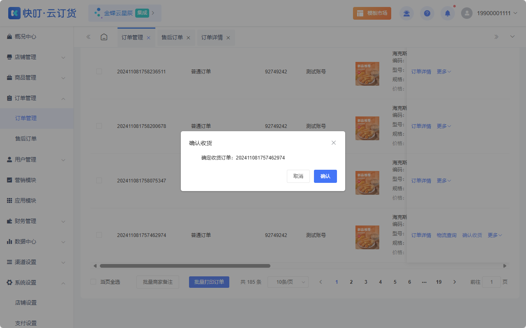Click 确认 in the dialog
Image resolution: width=526 pixels, height=328 pixels.
(325, 176)
